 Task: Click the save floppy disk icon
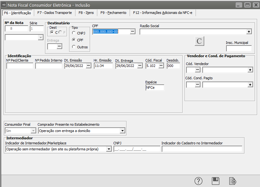(x=216, y=181)
